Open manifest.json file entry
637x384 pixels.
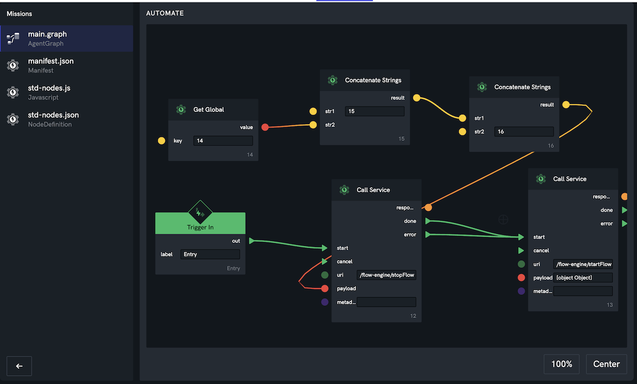[67, 65]
